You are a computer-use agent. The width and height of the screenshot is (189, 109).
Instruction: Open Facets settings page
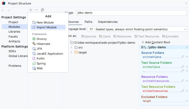click(x=13, y=36)
